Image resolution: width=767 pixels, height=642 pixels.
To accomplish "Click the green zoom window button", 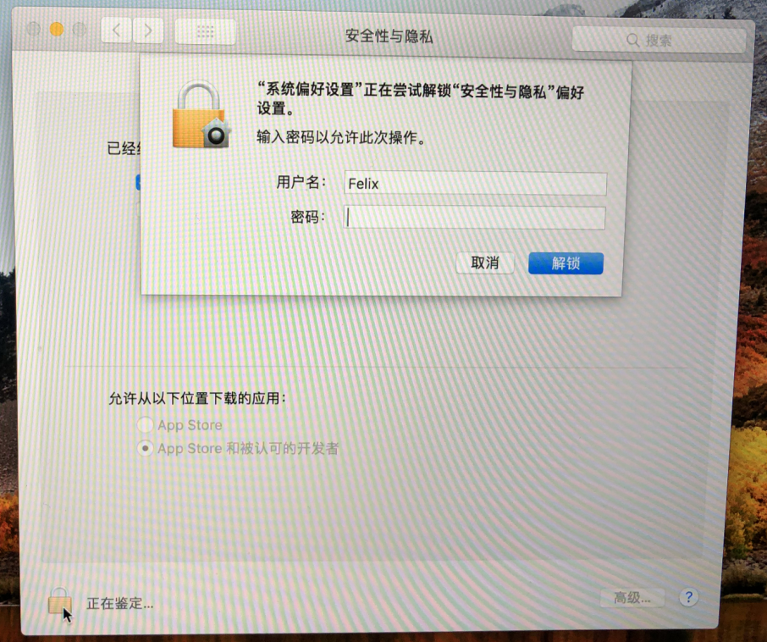I will pyautogui.click(x=80, y=30).
